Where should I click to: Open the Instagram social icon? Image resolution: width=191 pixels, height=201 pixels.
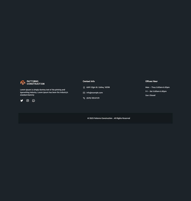click(x=28, y=100)
